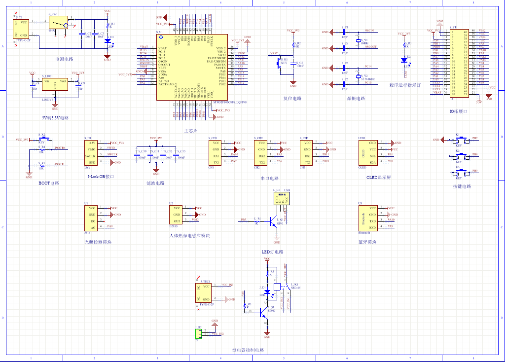Select the S_R4 10K BOOT0 resistor
505x362 pixels.
(41, 149)
